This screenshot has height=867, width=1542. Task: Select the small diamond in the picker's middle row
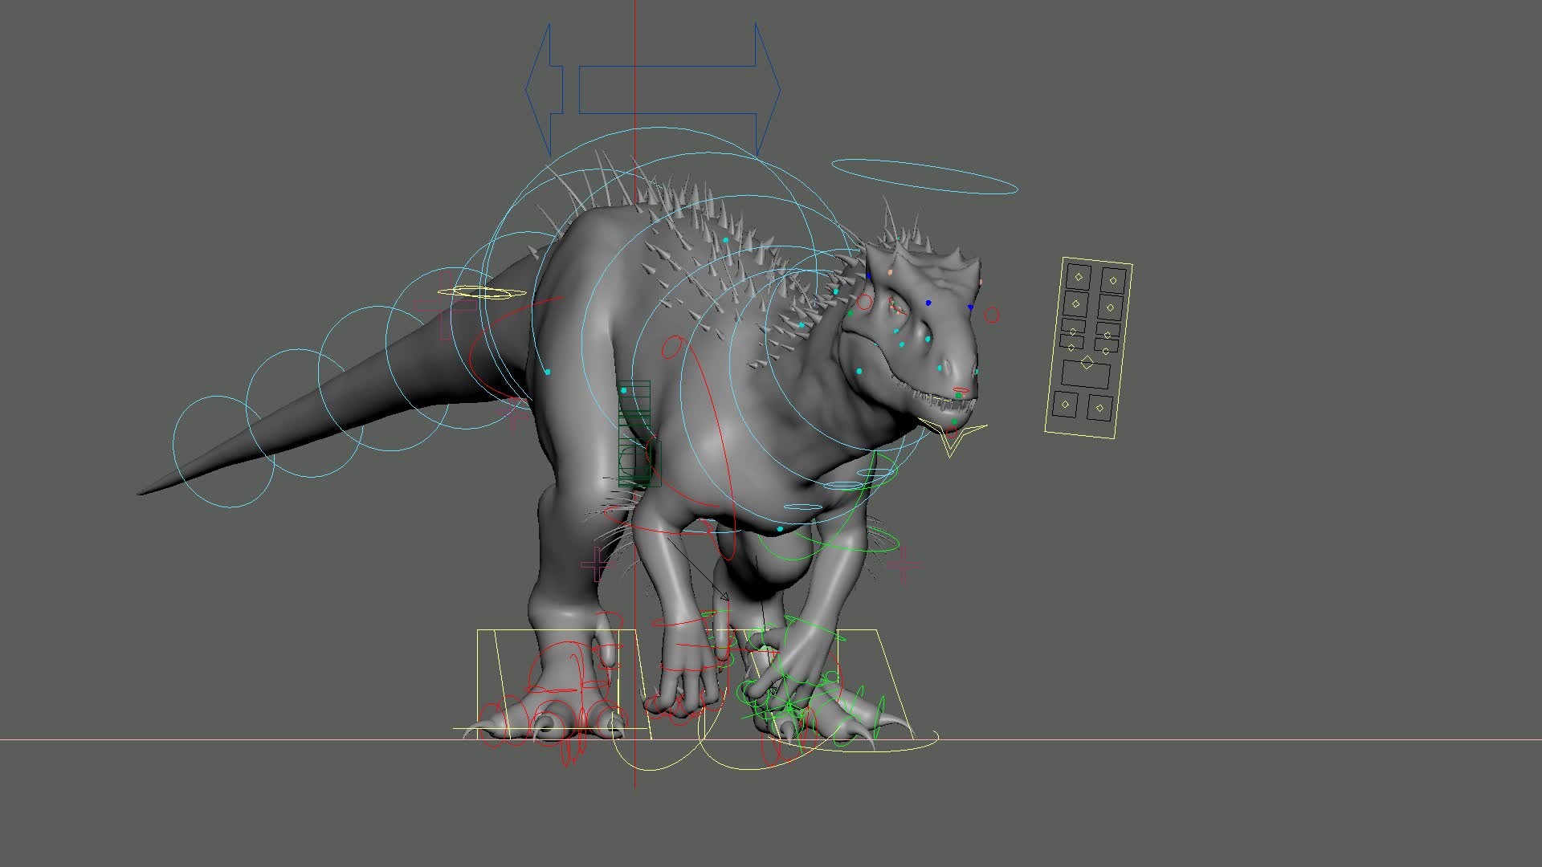click(1072, 331)
